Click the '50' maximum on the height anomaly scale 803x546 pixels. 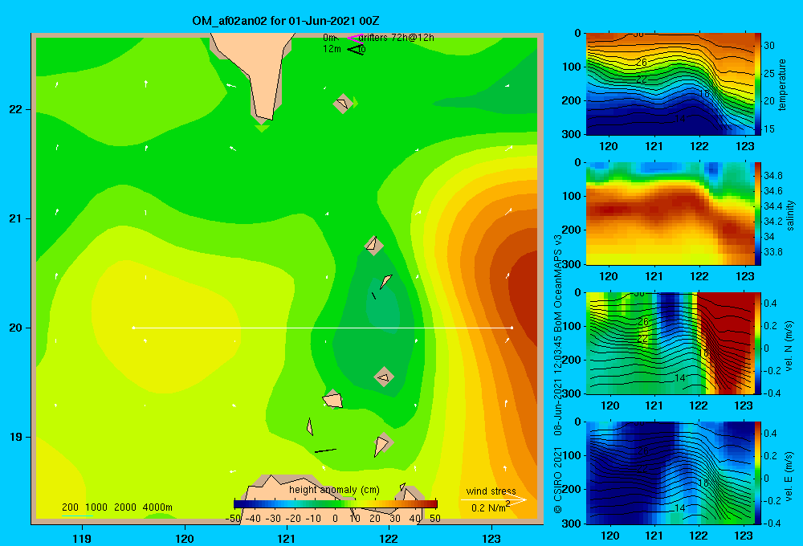click(435, 519)
